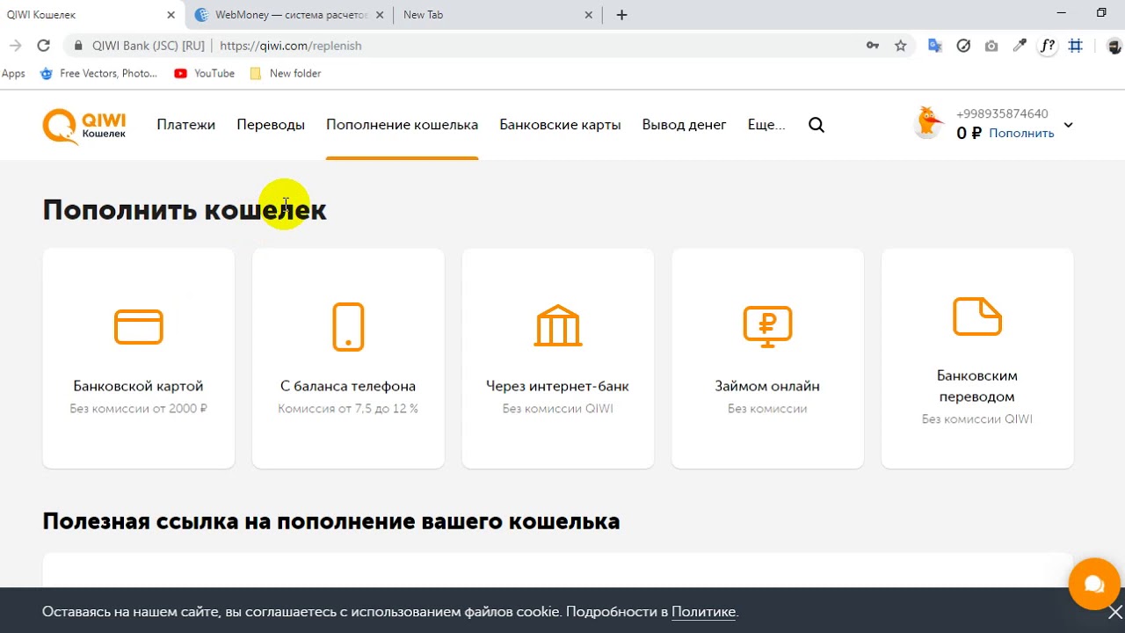Bookmark page with the star icon

[x=900, y=46]
